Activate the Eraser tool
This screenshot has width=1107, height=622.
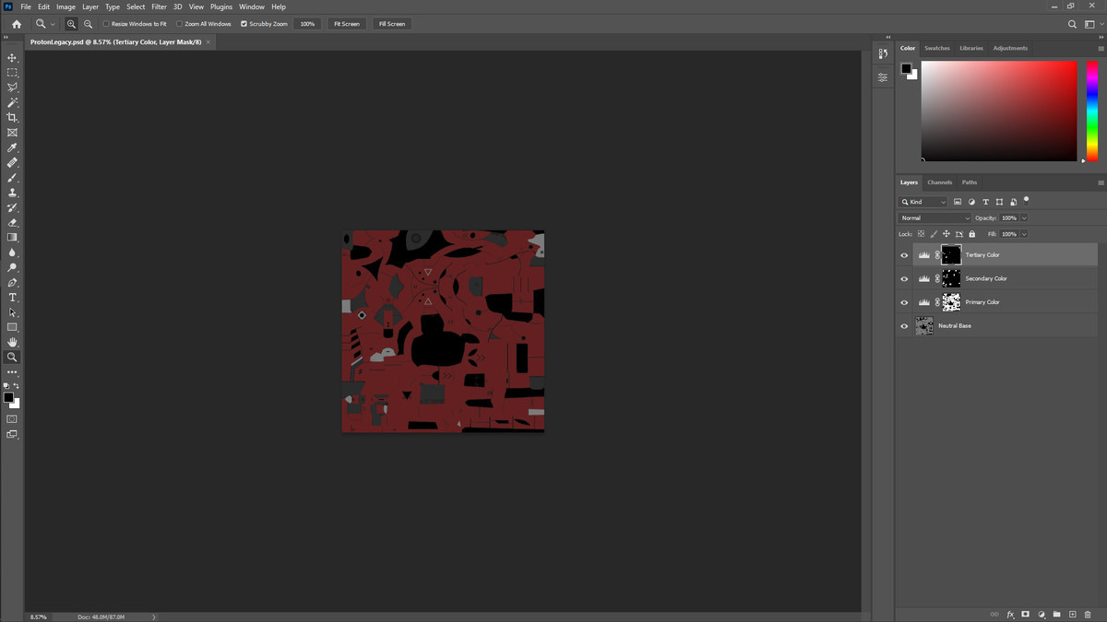tap(12, 222)
